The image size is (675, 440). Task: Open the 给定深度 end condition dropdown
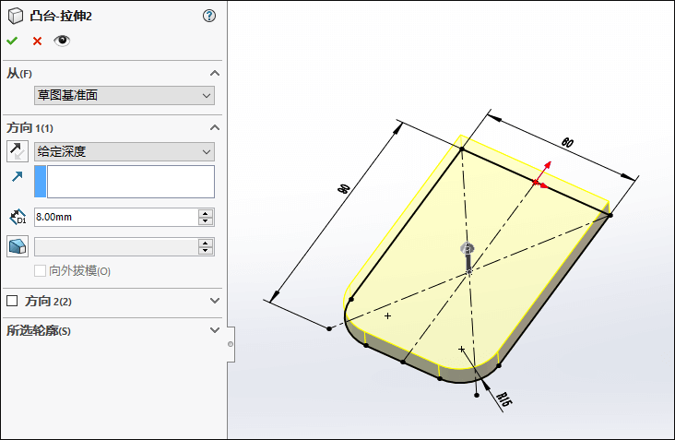coord(124,152)
